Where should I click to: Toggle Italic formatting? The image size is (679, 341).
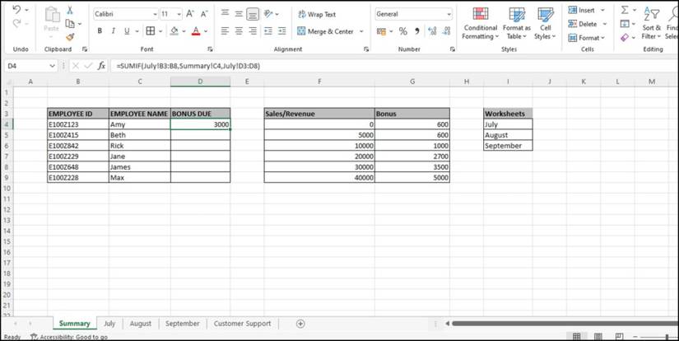(x=114, y=31)
